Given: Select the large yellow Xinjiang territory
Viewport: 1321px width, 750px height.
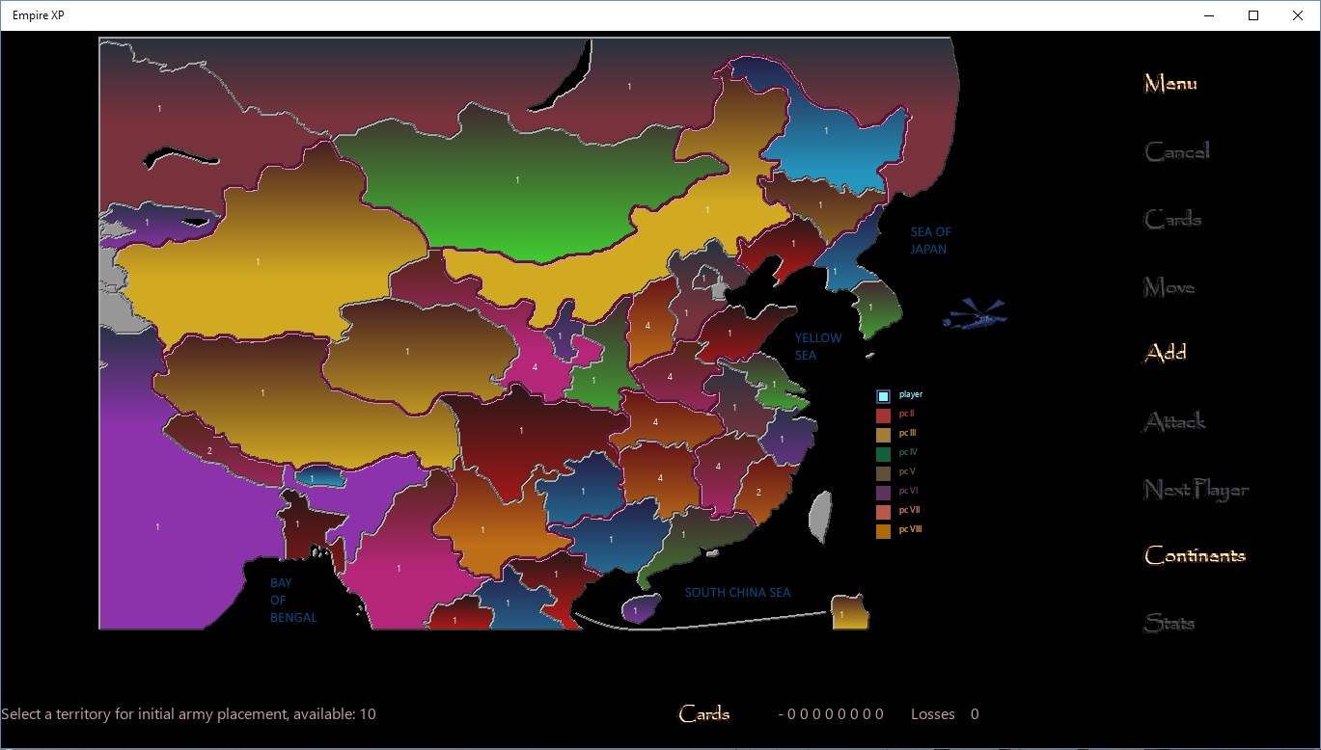Looking at the screenshot, I should pos(258,261).
